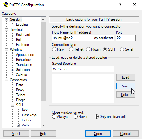Choose Serial connection type
Screen dimensions: 142x139
click(x=122, y=49)
